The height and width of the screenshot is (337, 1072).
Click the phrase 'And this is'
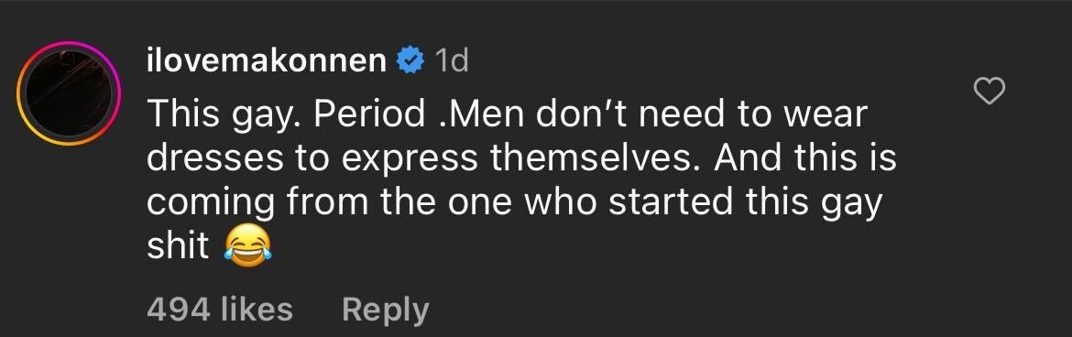coord(804,158)
